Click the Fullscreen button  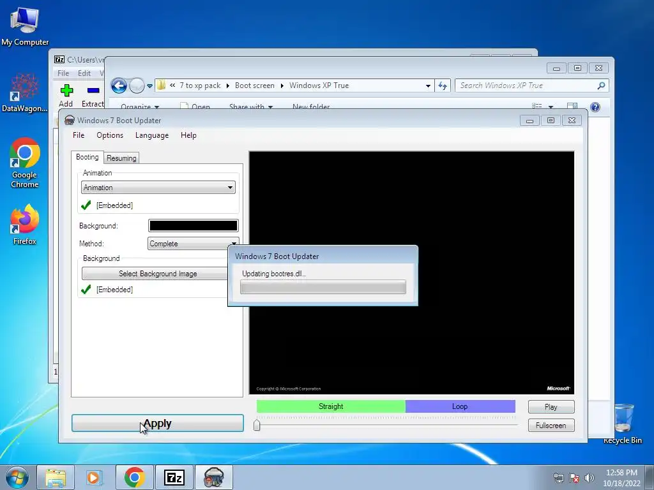coord(551,426)
